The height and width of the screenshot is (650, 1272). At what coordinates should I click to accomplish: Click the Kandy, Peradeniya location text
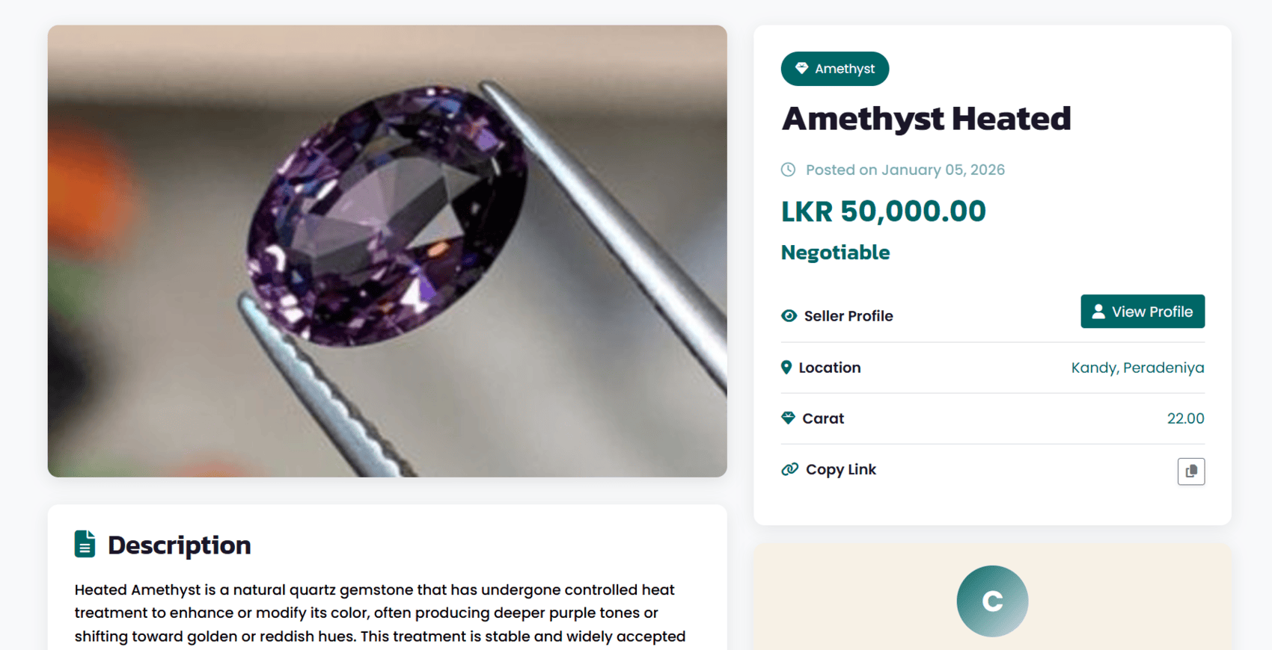(1137, 368)
